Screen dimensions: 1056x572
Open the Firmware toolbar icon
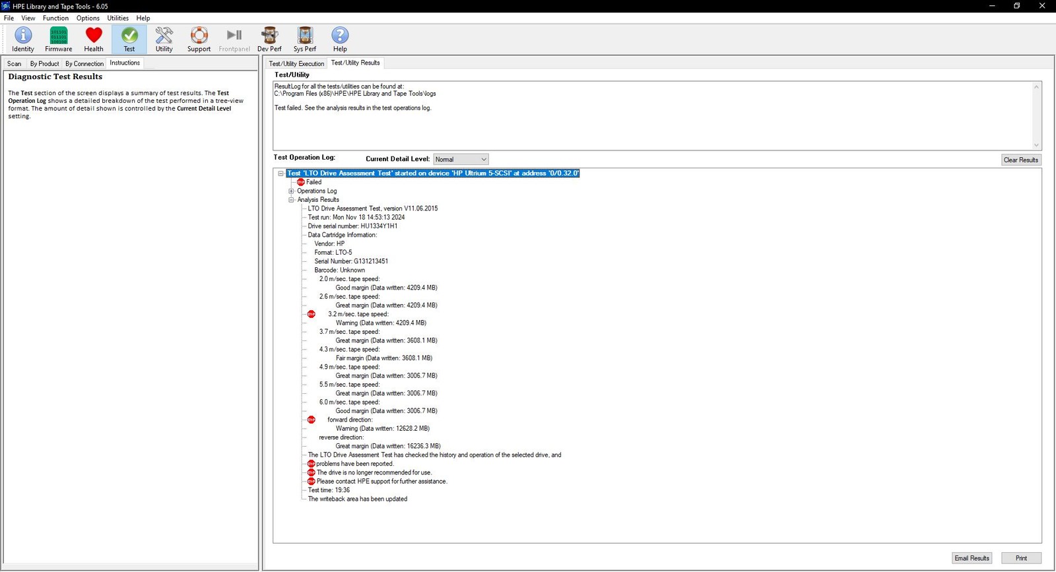pyautogui.click(x=59, y=39)
